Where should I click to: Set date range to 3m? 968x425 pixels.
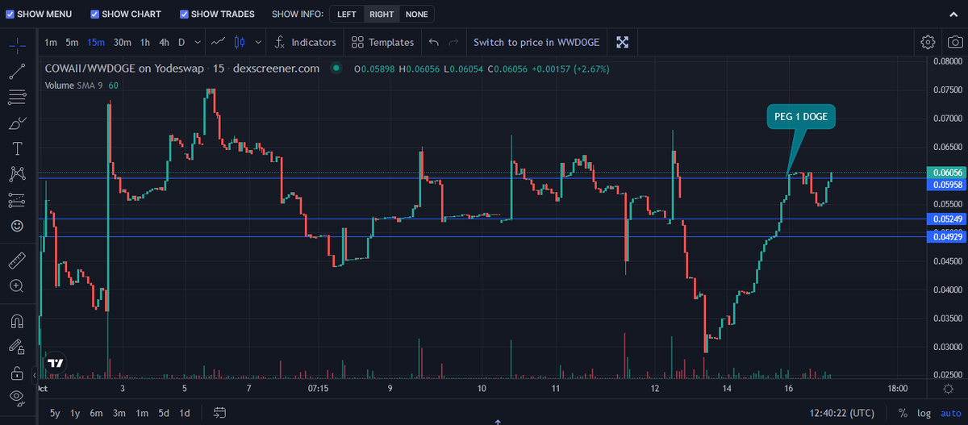tap(119, 413)
